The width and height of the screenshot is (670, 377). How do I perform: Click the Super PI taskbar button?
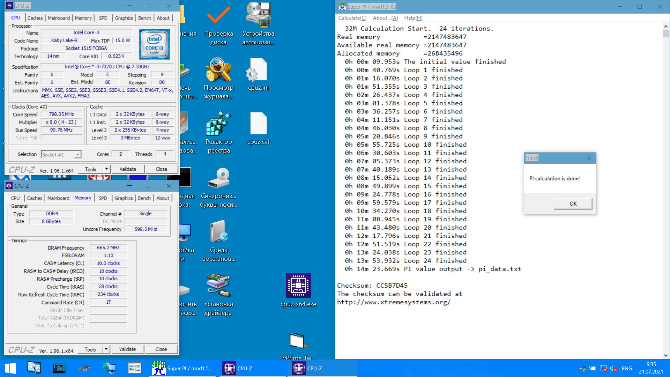click(183, 368)
